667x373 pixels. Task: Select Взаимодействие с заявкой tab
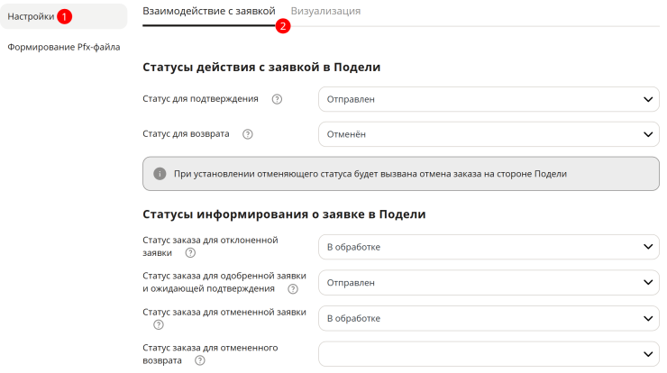(209, 11)
